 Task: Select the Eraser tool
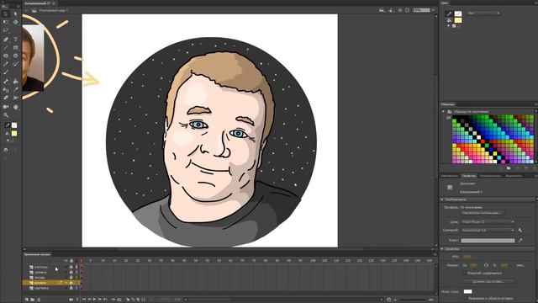[6, 98]
